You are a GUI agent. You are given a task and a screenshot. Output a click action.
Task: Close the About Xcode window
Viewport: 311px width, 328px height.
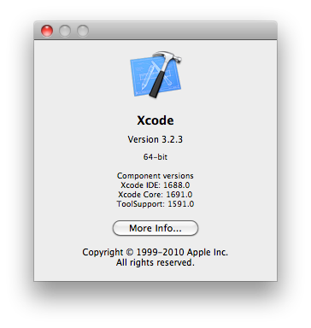pyautogui.click(x=47, y=31)
